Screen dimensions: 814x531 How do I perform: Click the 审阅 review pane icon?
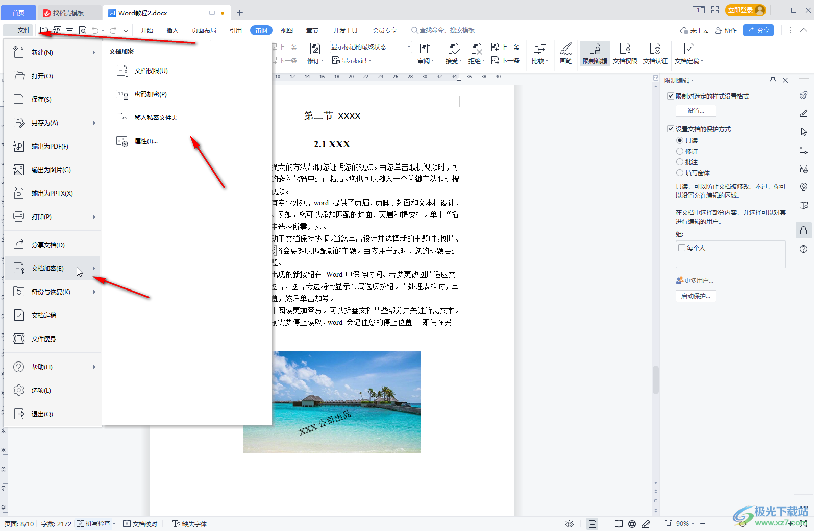[x=426, y=49]
